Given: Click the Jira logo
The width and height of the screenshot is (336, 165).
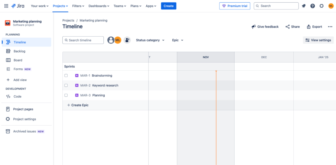Looking at the screenshot, I should click(x=18, y=6).
